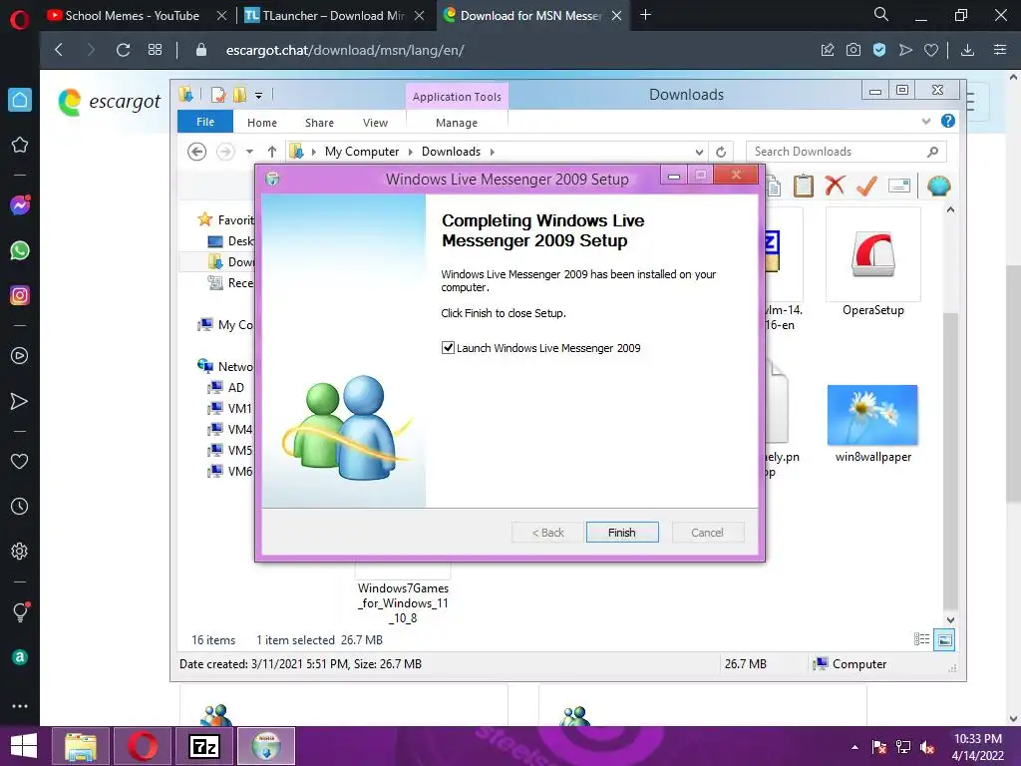Open Instagram in Opera sidebar
Viewport: 1021px width, 766px height.
pyautogui.click(x=20, y=295)
